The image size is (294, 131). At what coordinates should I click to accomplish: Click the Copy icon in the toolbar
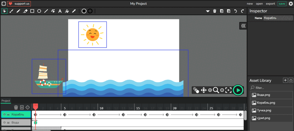point(222,11)
